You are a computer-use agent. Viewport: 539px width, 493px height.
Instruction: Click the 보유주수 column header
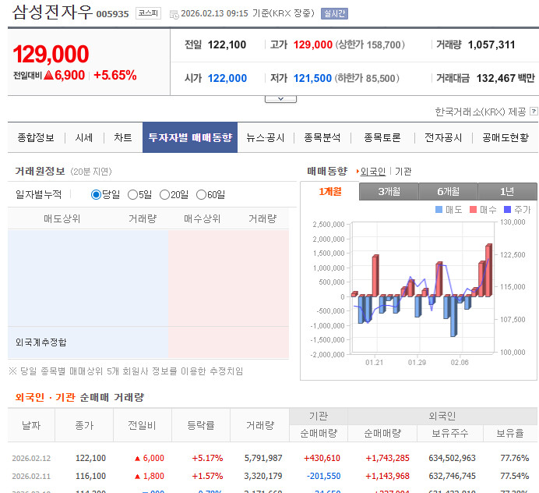click(450, 433)
